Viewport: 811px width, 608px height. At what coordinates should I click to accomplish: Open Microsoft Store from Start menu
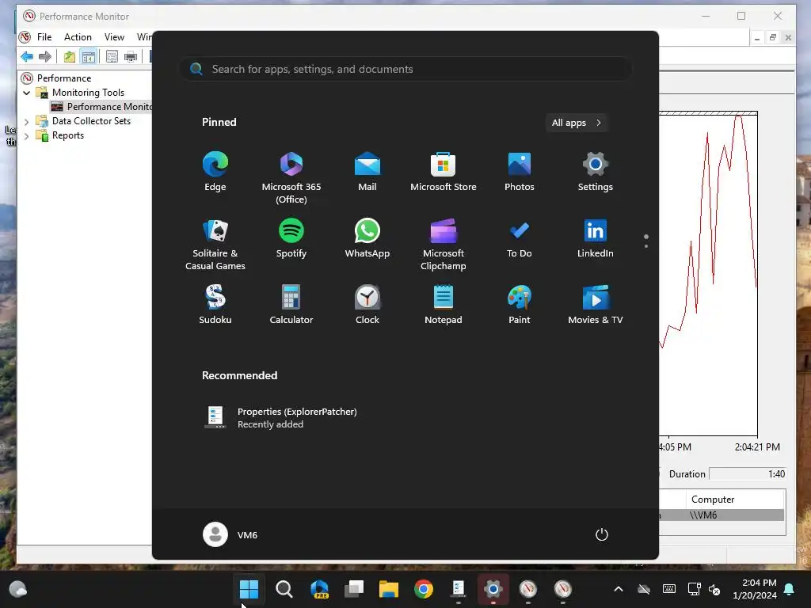[444, 172]
